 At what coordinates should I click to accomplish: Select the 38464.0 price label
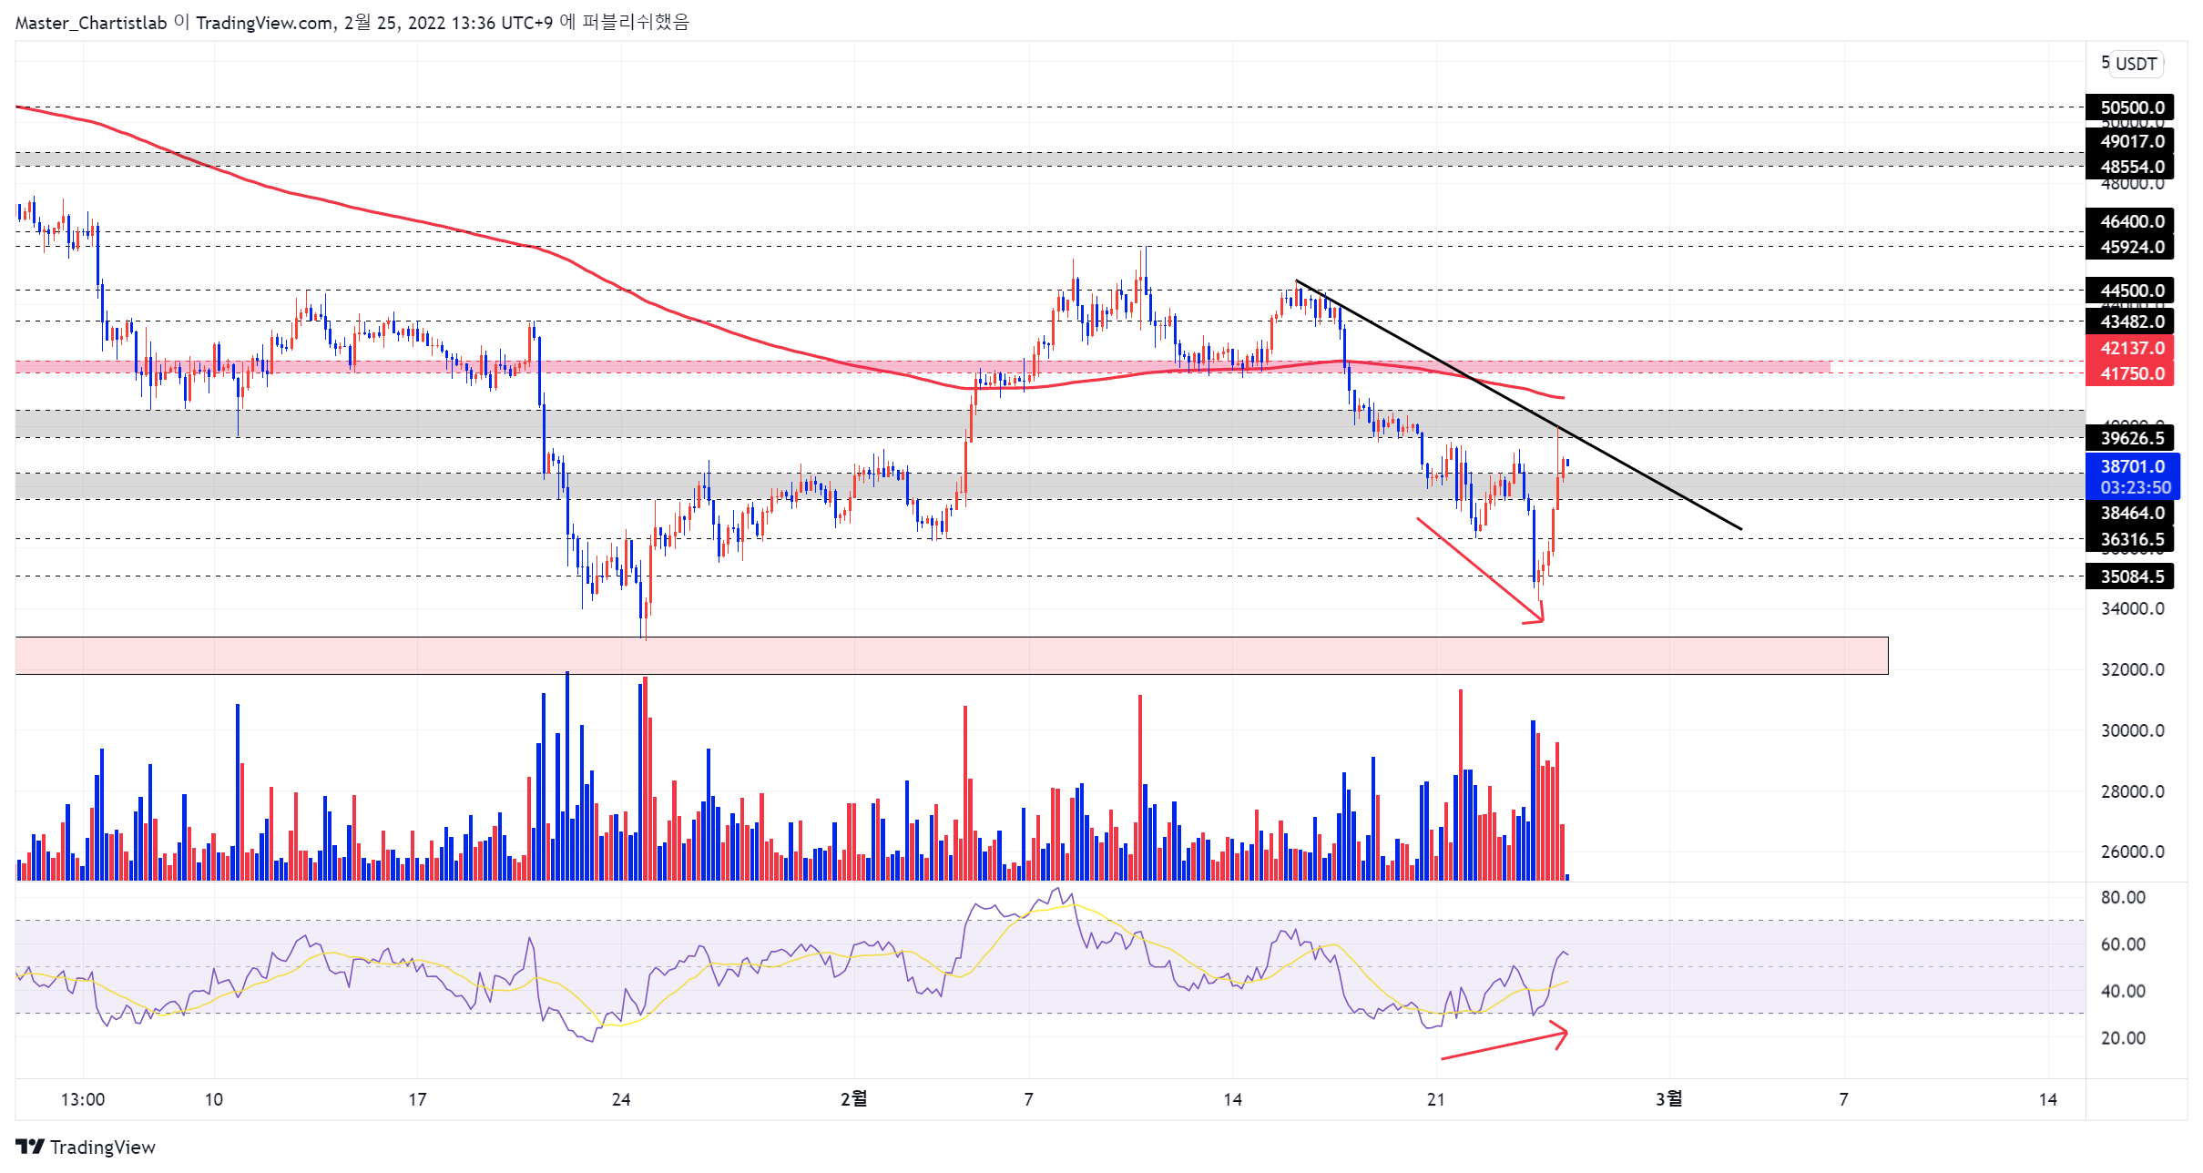pyautogui.click(x=2130, y=513)
